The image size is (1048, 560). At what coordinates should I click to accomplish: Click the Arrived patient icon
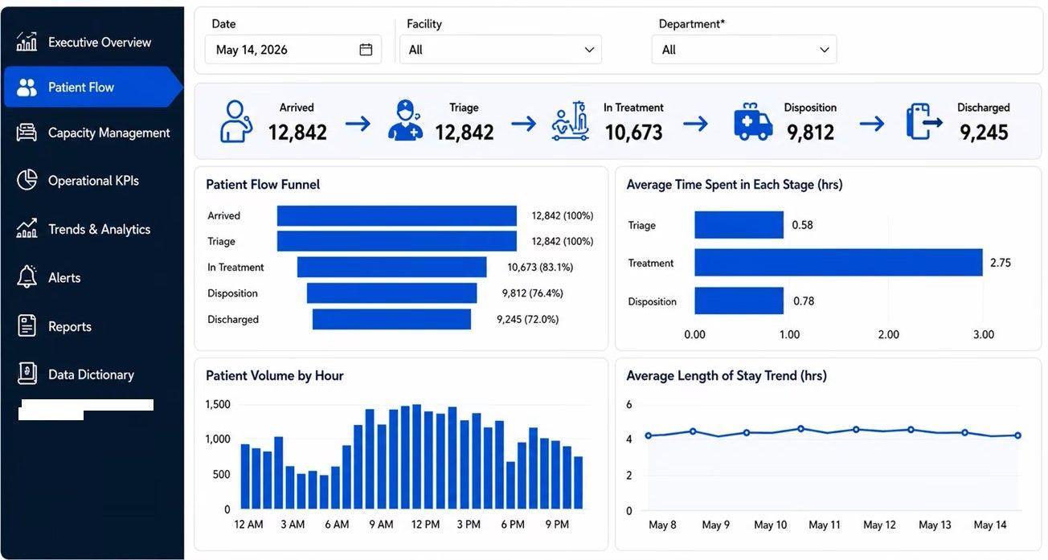click(x=236, y=121)
